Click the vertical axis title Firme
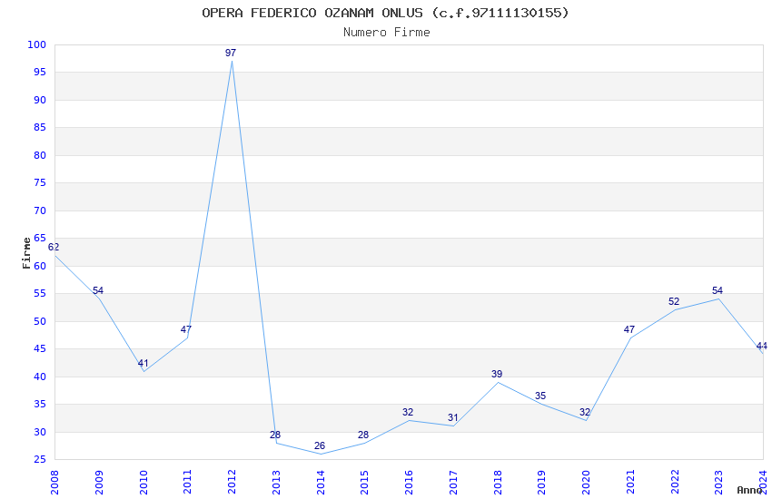 click(x=26, y=253)
